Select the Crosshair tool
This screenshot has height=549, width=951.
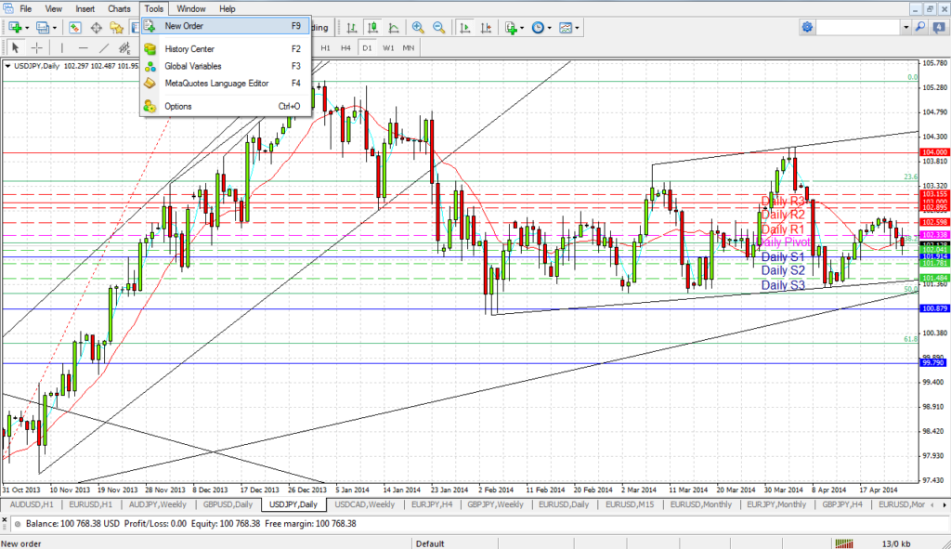pyautogui.click(x=36, y=47)
